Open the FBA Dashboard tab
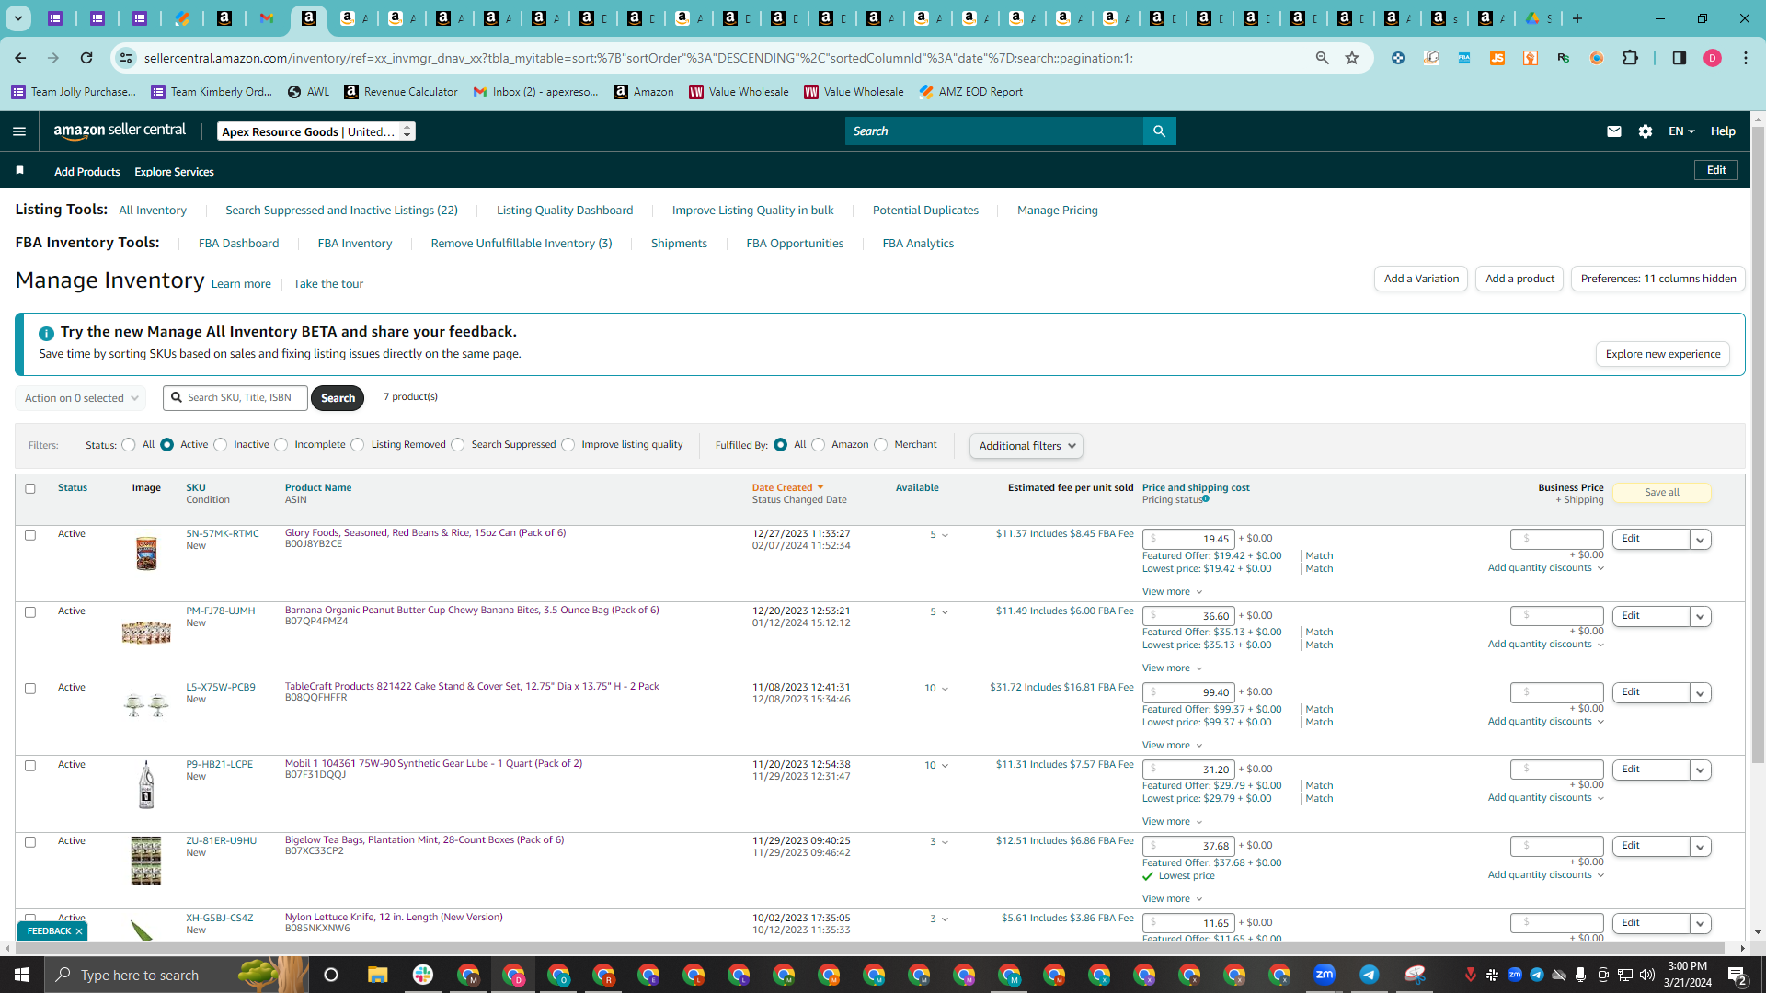 (x=238, y=244)
